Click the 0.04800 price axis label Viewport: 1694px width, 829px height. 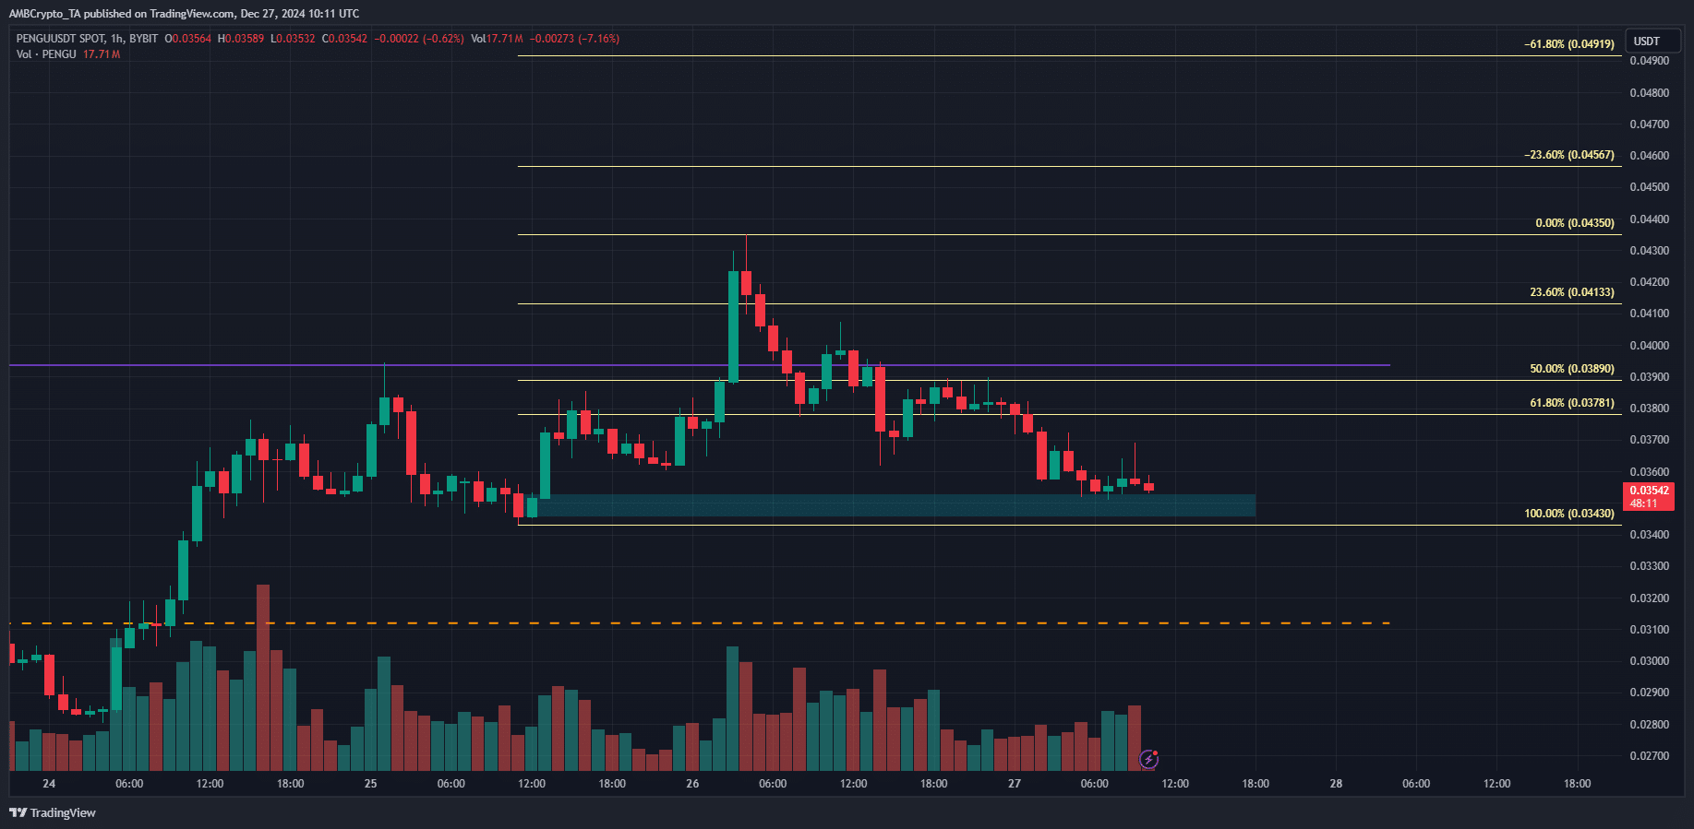point(1649,93)
